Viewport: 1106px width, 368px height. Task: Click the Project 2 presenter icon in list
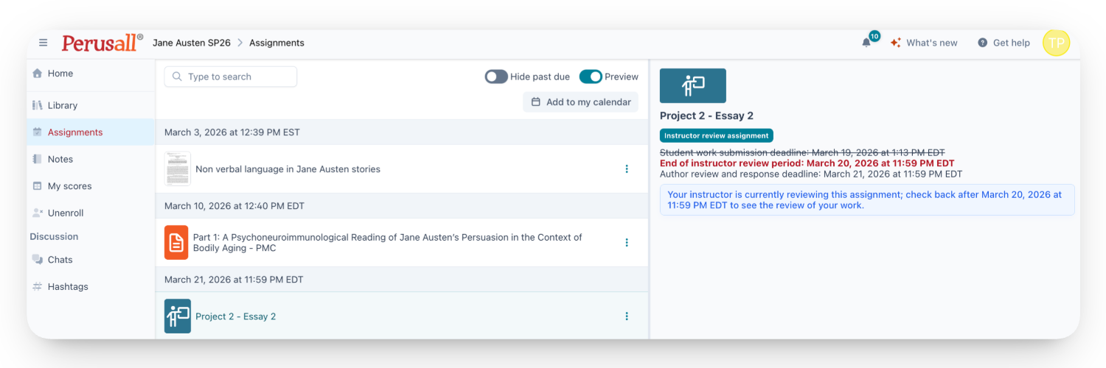coord(178,316)
